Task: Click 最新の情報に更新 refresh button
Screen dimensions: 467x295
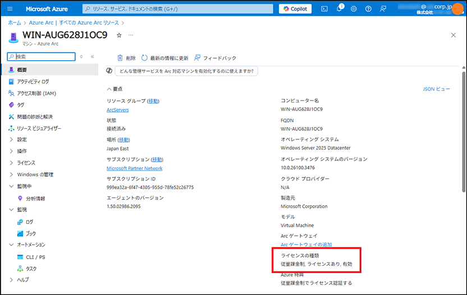Action: (164, 58)
